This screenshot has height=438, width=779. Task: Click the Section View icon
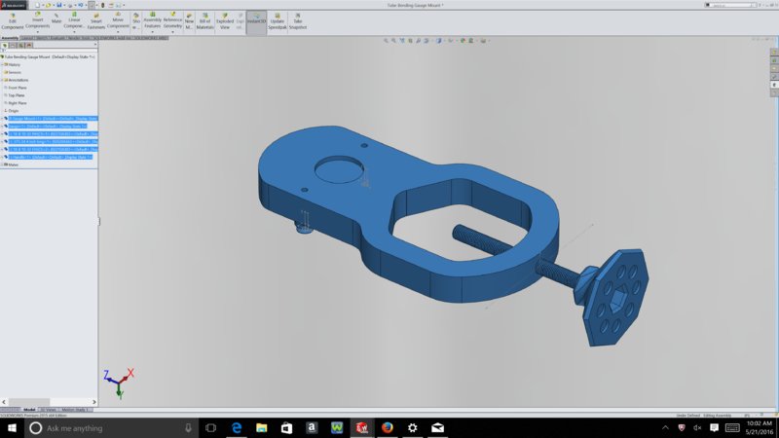tap(410, 41)
